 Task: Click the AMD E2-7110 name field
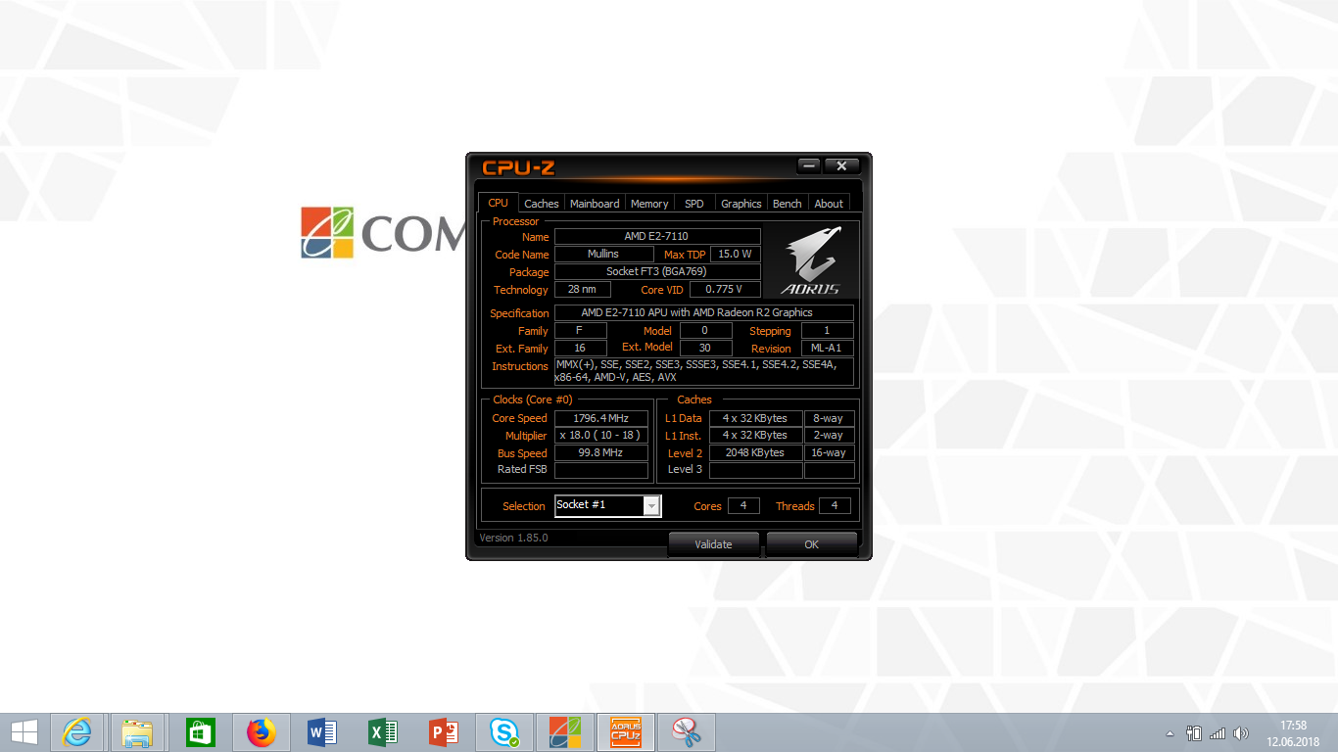pyautogui.click(x=657, y=237)
